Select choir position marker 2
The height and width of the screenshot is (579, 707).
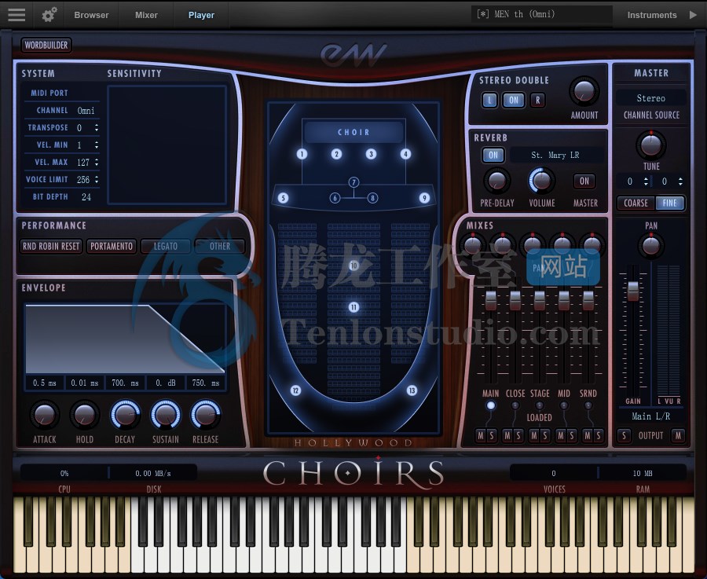click(x=336, y=154)
